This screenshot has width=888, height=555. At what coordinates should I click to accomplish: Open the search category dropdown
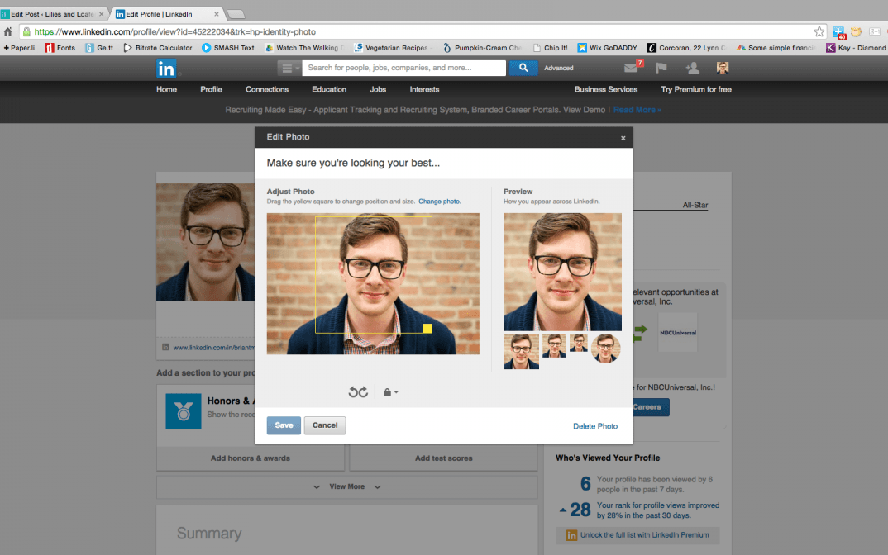[290, 68]
